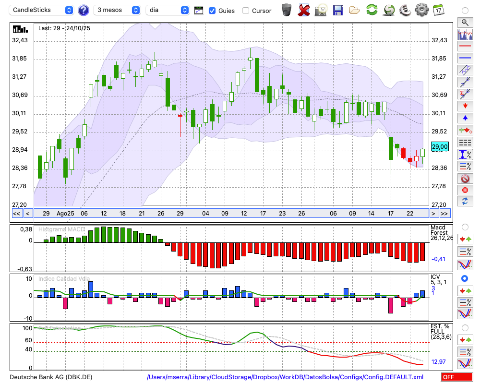Click the green refresh arrows icon

point(372,10)
